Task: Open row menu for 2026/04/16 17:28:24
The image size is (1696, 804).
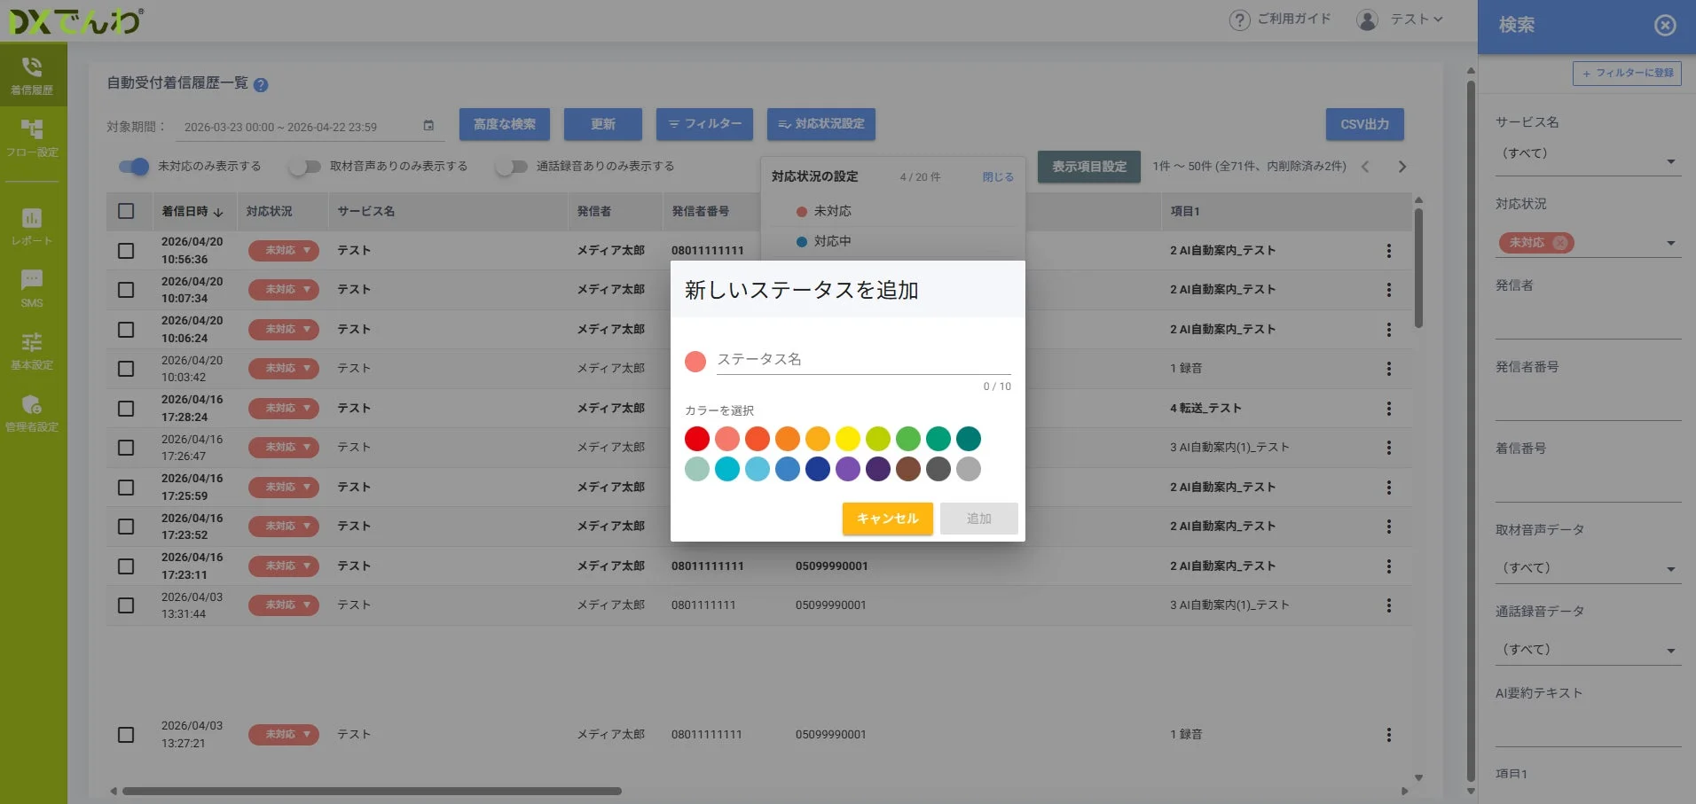Action: pyautogui.click(x=1389, y=409)
